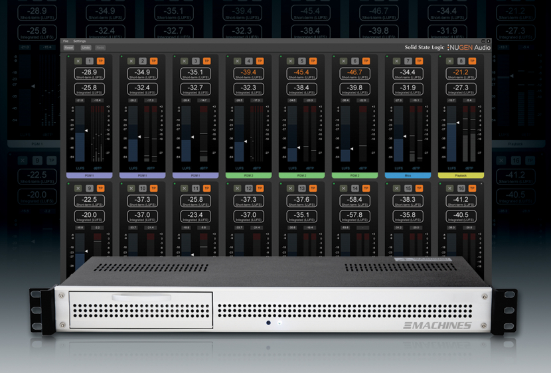This screenshot has height=373, width=551.
Task: Click the LUFS level bar on meter 8
Action: point(451,134)
